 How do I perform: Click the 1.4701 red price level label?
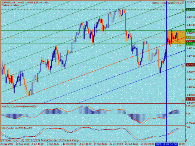190,65
